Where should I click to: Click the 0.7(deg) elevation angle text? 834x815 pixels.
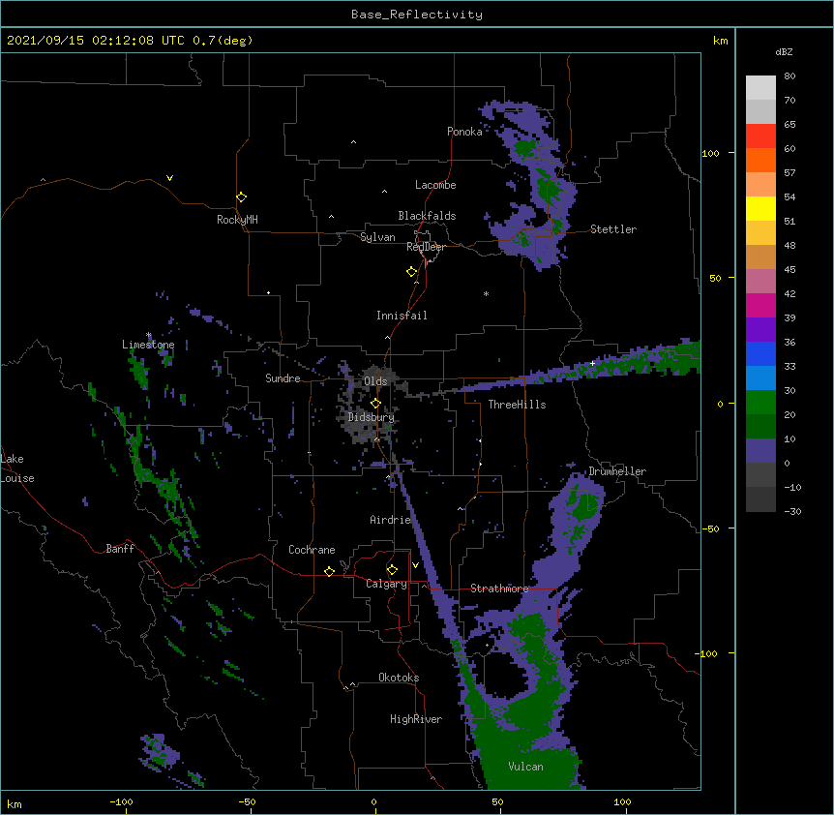tap(223, 41)
